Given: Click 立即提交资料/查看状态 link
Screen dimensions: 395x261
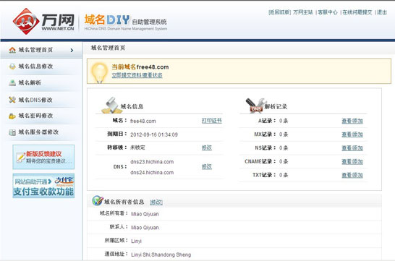Looking at the screenshot, I should pyautogui.click(x=137, y=75).
